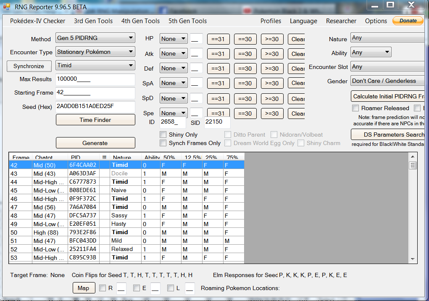Click the Def >=30 button

pyautogui.click(x=272, y=69)
